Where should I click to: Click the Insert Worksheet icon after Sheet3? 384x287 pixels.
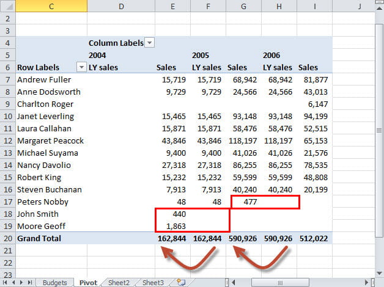click(x=180, y=282)
